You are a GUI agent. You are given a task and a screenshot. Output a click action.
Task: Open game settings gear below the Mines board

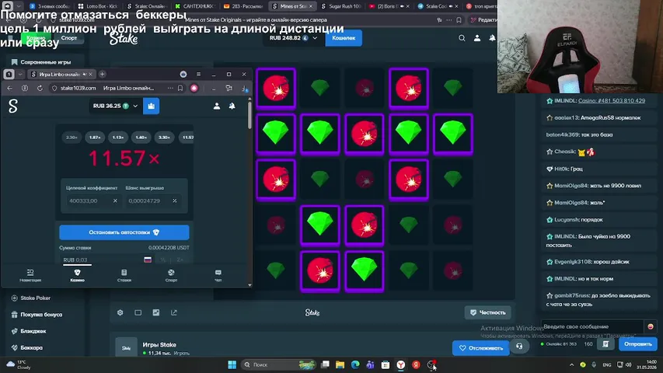coord(120,312)
